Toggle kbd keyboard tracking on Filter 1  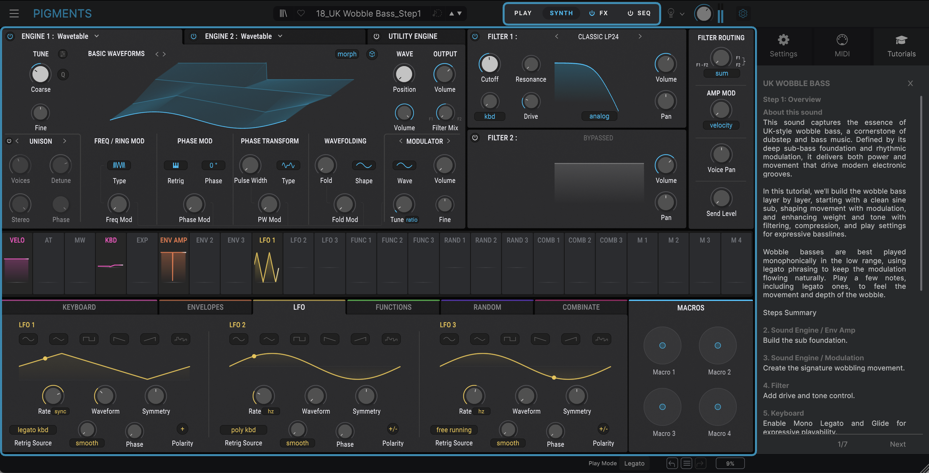489,116
